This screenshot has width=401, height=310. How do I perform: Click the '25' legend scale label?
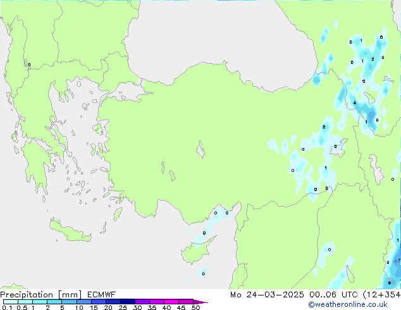coord(123,307)
